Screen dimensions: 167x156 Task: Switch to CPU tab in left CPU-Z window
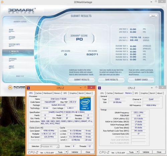[x=31, y=93]
